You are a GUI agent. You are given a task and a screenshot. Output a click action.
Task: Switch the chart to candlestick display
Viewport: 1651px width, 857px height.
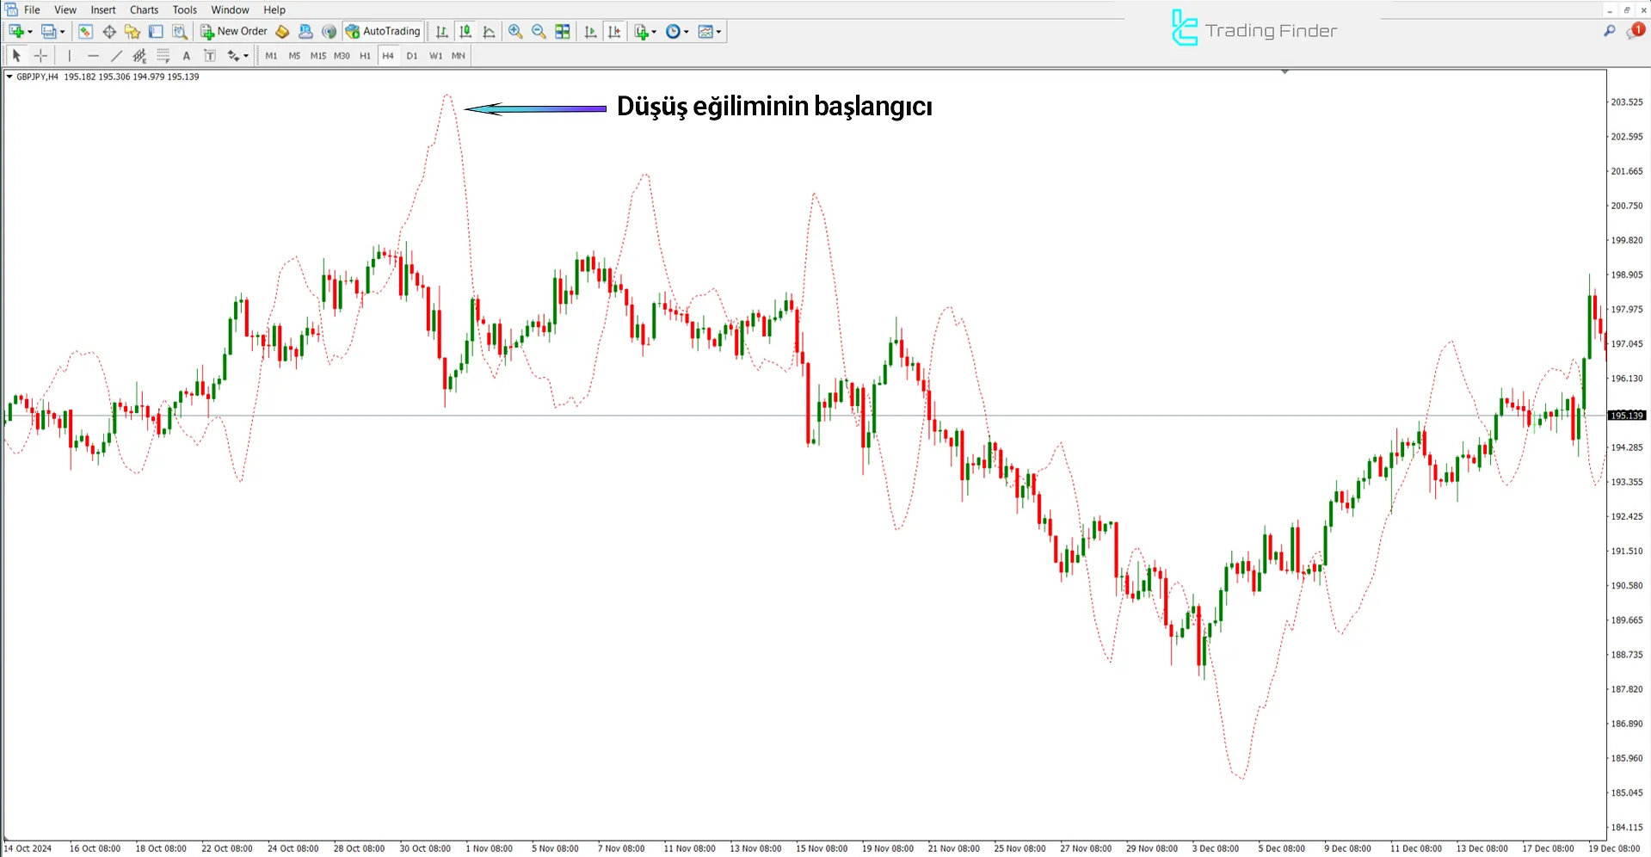tap(465, 32)
